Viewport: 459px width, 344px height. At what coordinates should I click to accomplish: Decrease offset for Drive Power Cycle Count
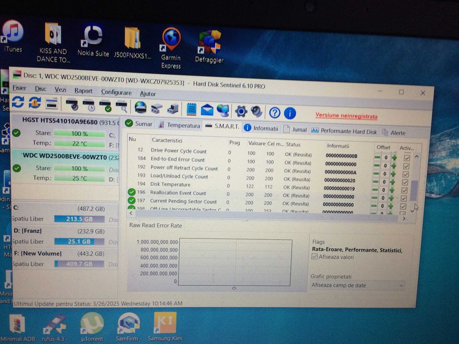pos(378,157)
